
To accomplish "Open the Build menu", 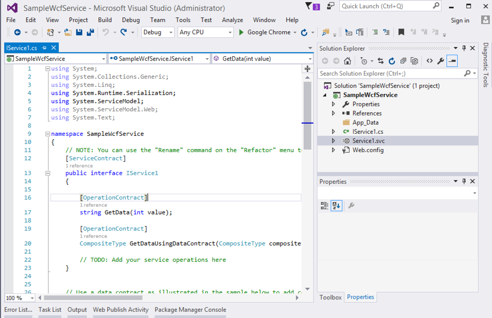I will point(105,20).
